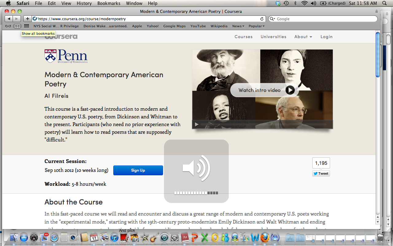
Task: Open the YouTube bookmark
Action: (x=198, y=26)
